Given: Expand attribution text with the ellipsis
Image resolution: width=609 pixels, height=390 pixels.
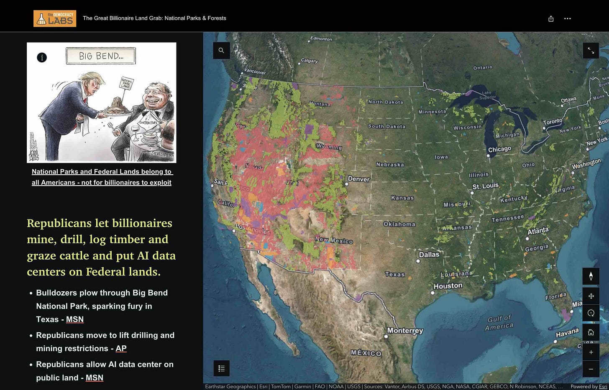Looking at the screenshot, I should tap(560, 387).
